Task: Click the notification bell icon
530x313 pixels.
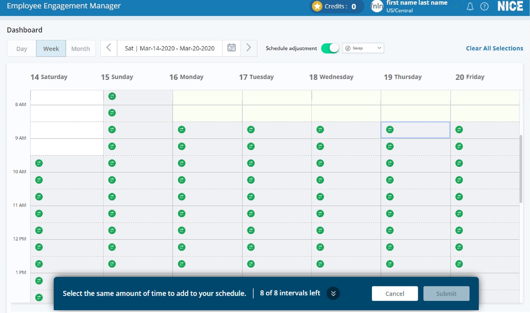Action: pyautogui.click(x=470, y=6)
